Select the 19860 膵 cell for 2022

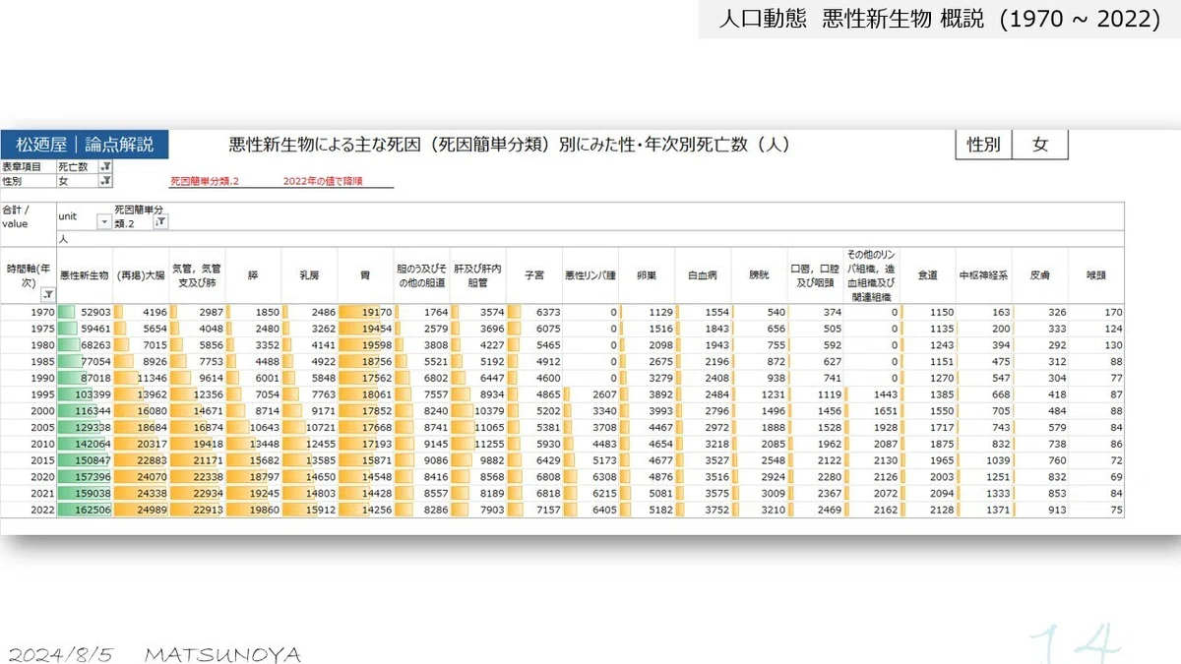point(253,511)
